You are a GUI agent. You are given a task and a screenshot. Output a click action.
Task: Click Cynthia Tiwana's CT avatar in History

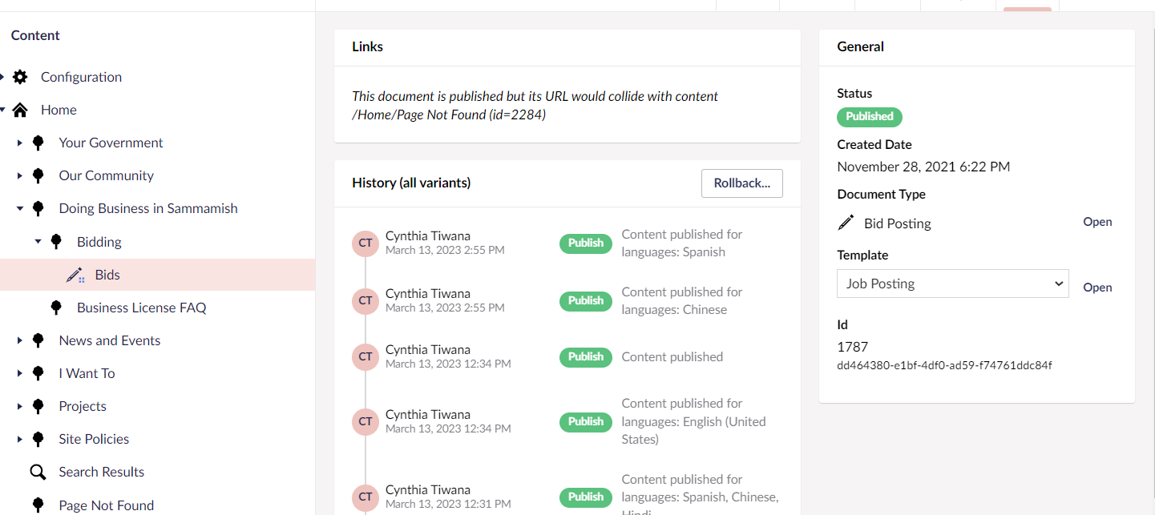coord(365,243)
